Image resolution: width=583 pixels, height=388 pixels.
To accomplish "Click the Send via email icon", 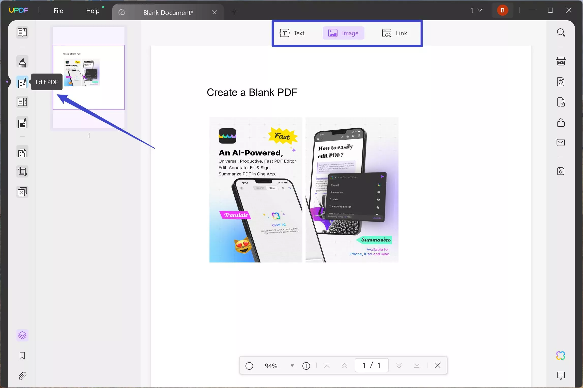I will tap(561, 143).
